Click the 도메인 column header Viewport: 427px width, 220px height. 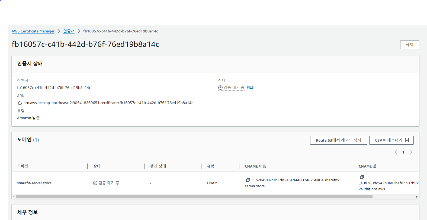(x=23, y=166)
